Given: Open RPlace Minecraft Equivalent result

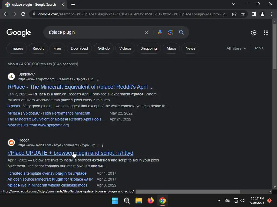Looking at the screenshot, I should click(81, 87).
